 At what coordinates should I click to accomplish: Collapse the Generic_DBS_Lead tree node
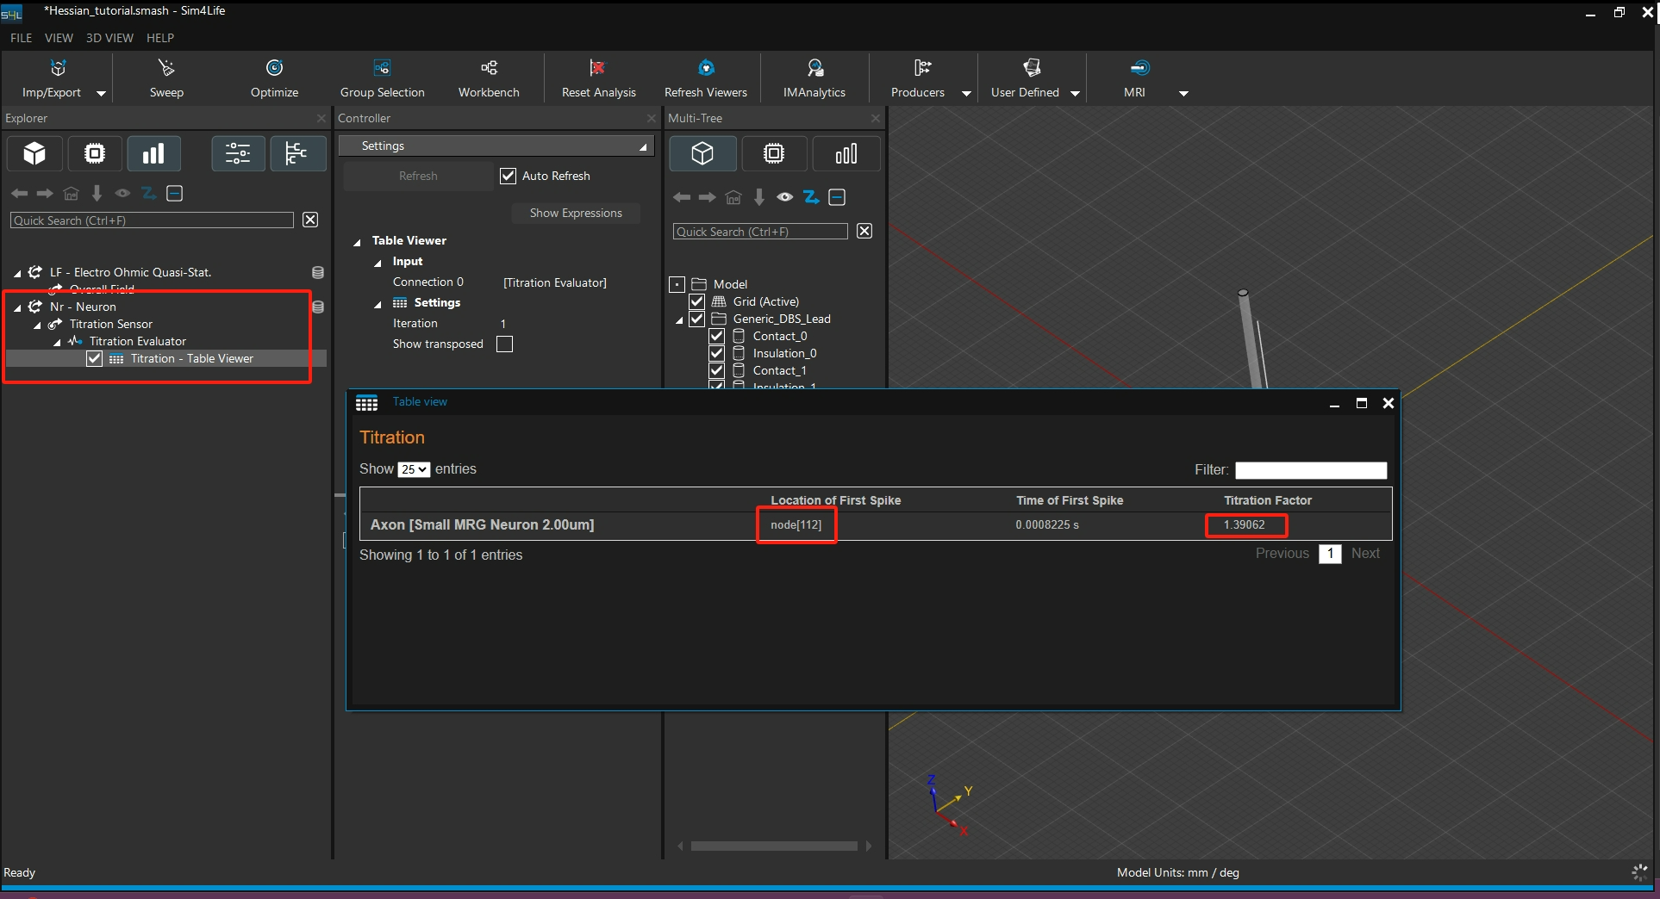click(x=679, y=319)
